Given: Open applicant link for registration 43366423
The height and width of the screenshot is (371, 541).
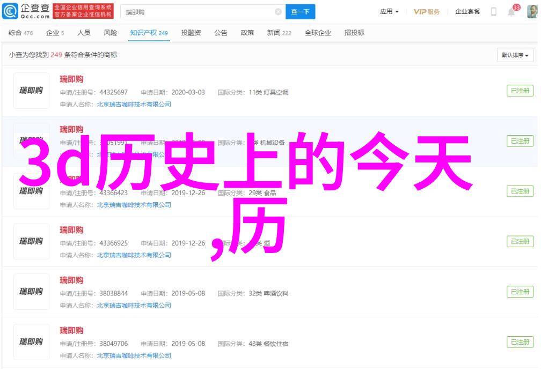Looking at the screenshot, I should point(134,205).
